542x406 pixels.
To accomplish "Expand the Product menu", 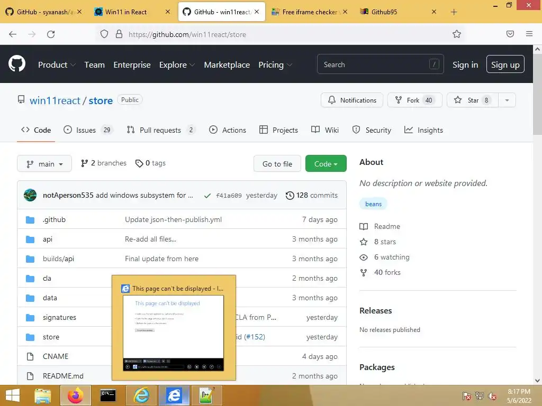I will [57, 65].
